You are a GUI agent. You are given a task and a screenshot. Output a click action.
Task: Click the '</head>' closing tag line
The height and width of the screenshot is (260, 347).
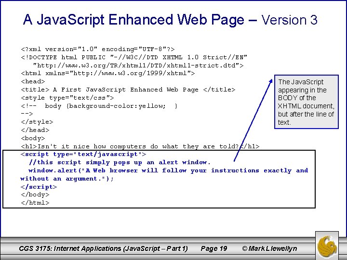click(x=35, y=130)
